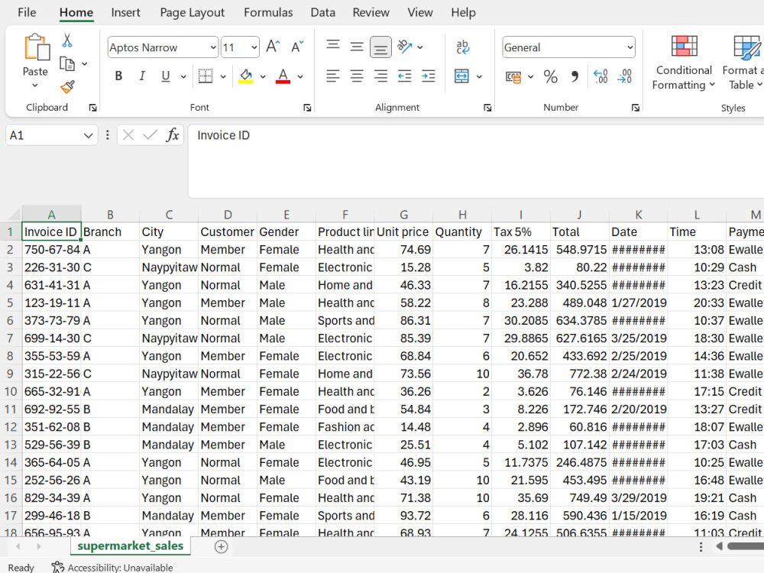
Task: Click the Select All corner triangle
Action: click(14, 215)
